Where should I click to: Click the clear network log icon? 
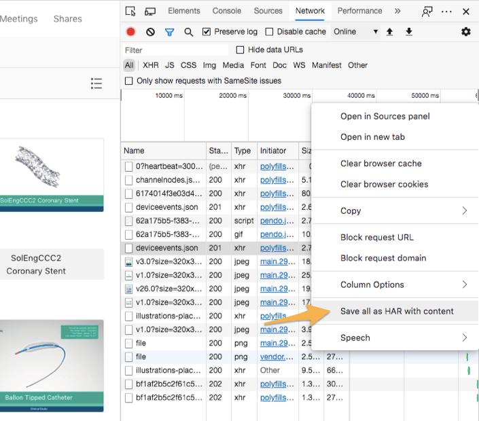pyautogui.click(x=150, y=32)
